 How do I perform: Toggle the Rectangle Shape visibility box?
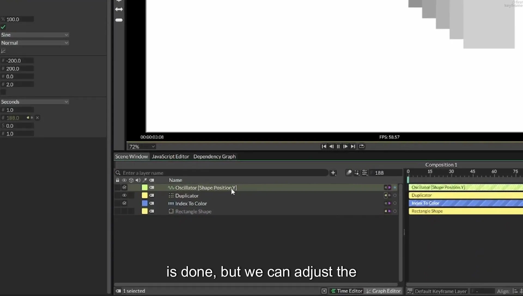click(x=124, y=211)
